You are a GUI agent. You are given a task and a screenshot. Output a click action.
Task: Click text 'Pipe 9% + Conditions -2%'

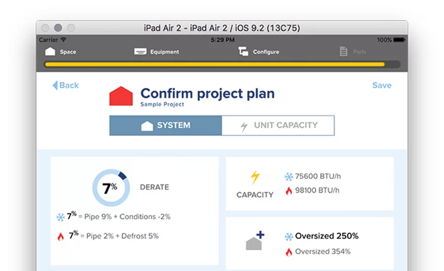pyautogui.click(x=127, y=217)
